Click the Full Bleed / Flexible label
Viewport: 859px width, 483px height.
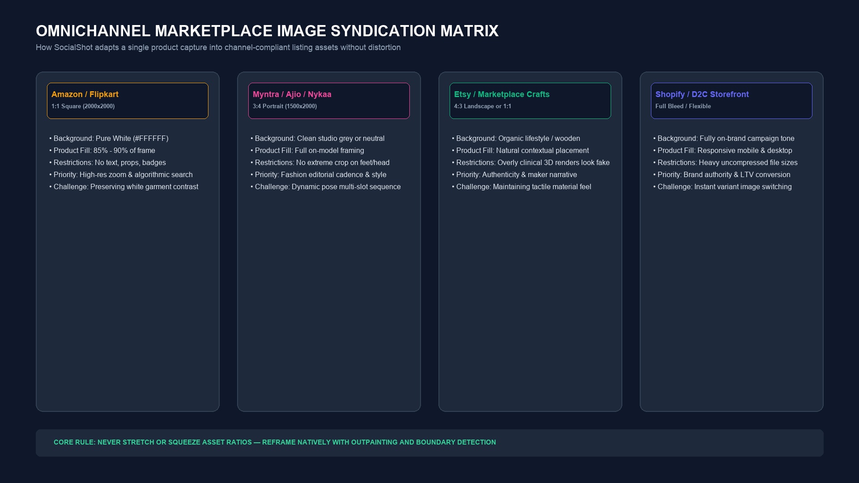(683, 106)
